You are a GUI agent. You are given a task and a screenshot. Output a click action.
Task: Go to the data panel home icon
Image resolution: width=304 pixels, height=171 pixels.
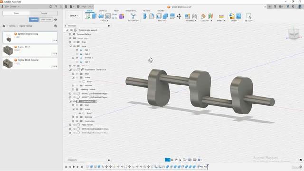4,26
